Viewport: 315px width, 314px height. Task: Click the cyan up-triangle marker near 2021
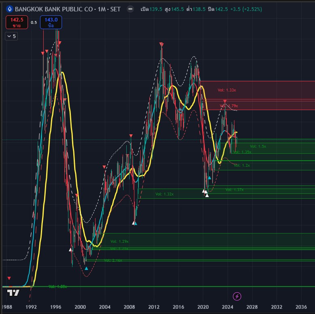(x=210, y=178)
